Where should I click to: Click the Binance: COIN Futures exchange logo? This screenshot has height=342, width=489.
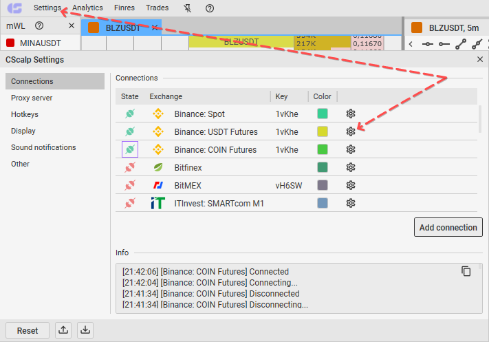click(x=158, y=149)
